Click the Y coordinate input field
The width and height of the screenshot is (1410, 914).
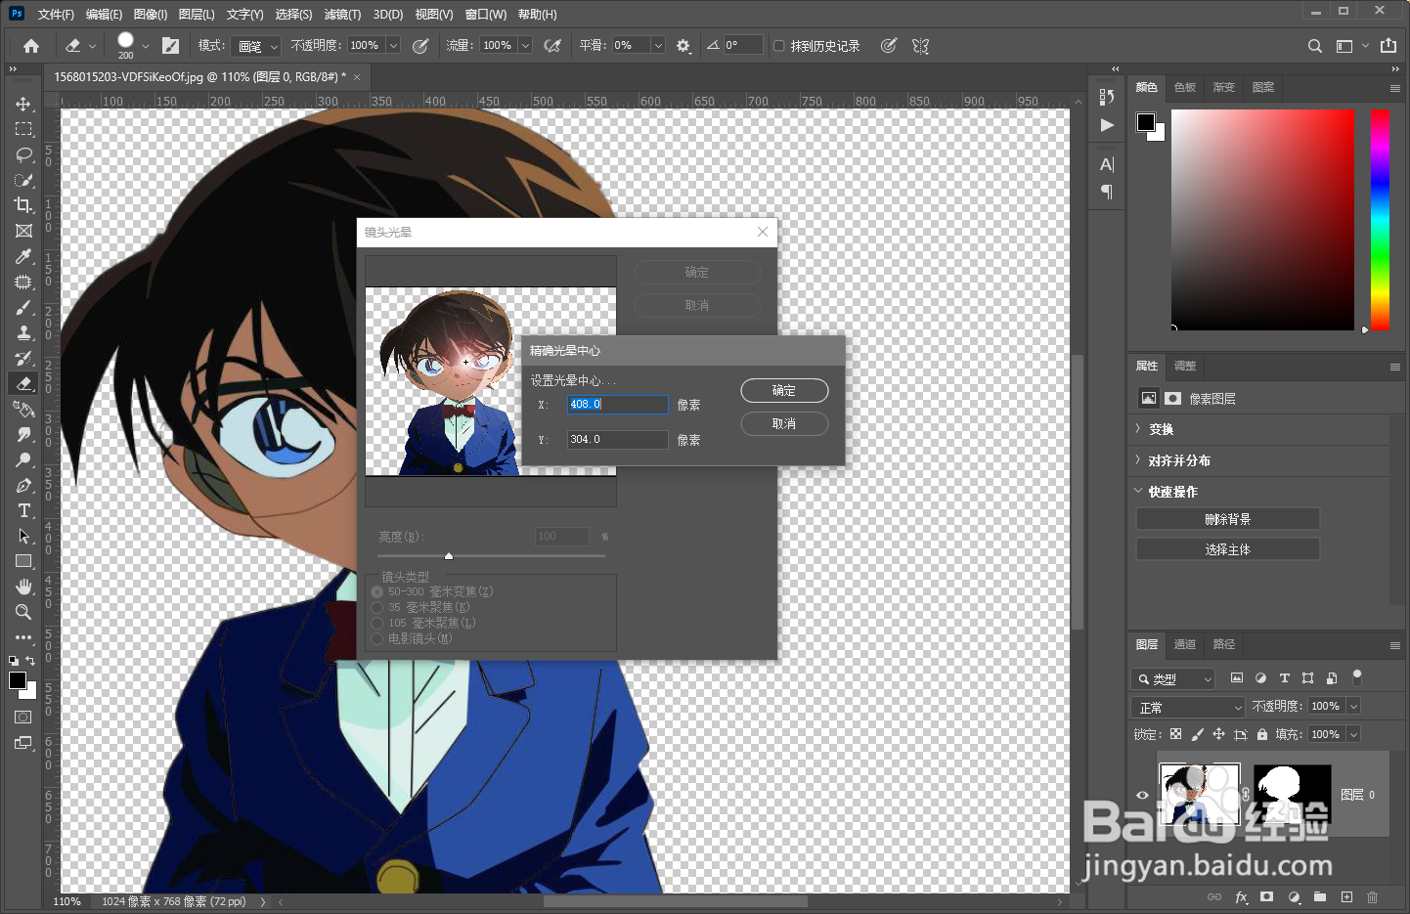(617, 440)
